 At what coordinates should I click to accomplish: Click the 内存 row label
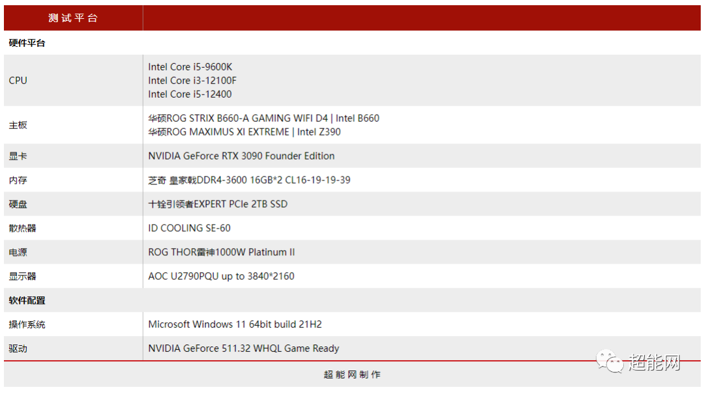[18, 180]
